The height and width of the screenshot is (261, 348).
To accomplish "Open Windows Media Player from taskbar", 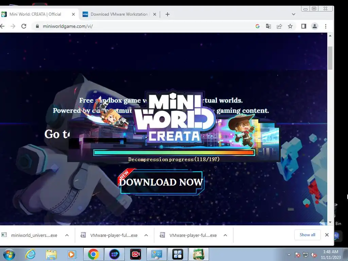I will (71, 254).
